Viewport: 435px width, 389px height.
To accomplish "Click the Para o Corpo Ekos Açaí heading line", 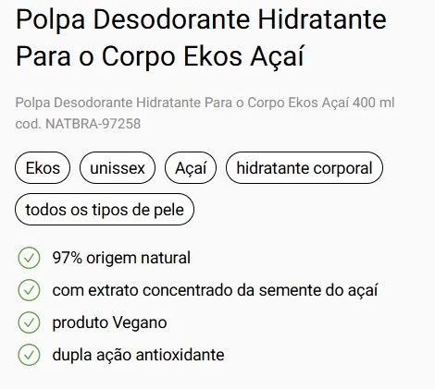I will tap(160, 56).
